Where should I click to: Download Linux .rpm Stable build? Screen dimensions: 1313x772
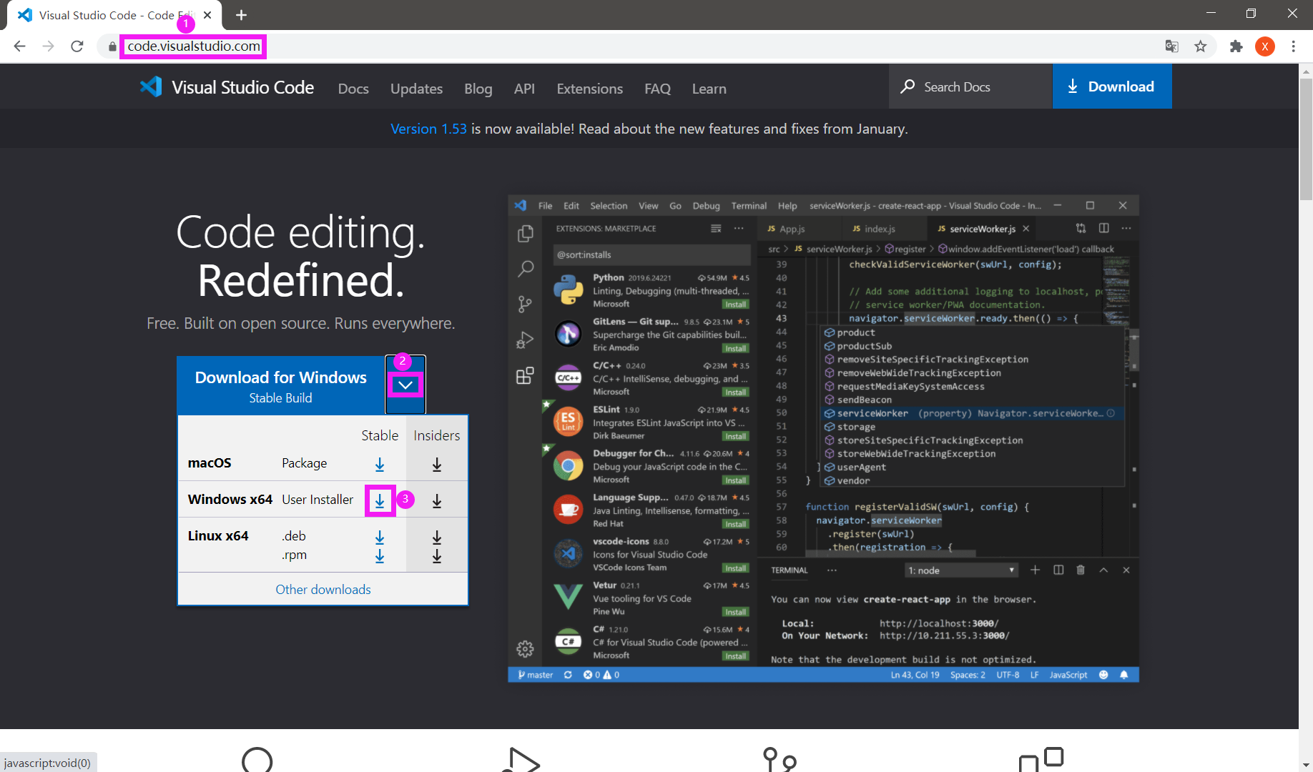pos(380,556)
